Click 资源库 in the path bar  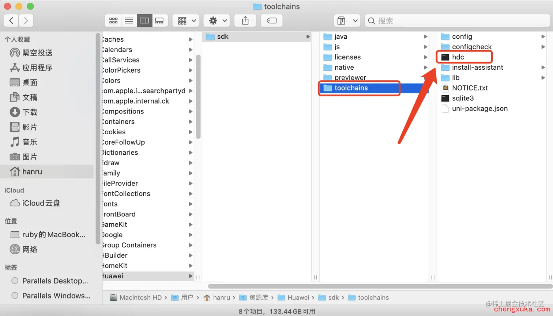point(254,297)
